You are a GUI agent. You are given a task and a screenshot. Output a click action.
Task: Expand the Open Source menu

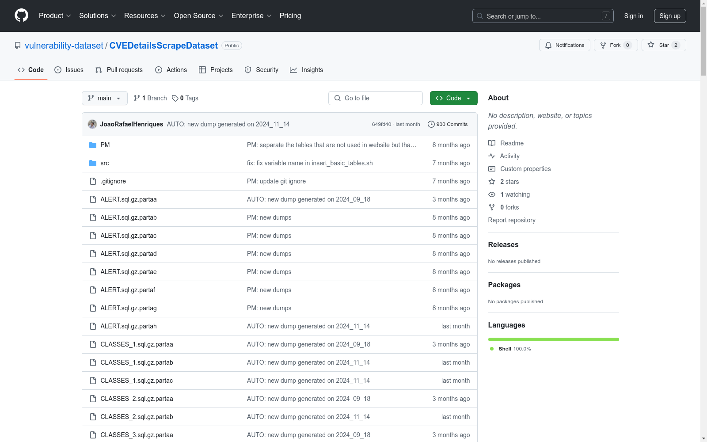199,15
